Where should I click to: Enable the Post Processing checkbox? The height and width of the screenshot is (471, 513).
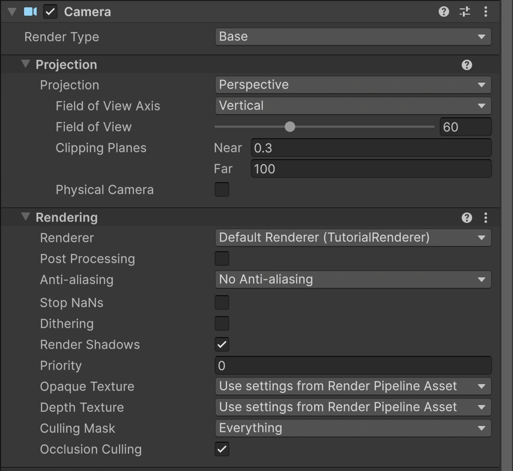pos(222,259)
